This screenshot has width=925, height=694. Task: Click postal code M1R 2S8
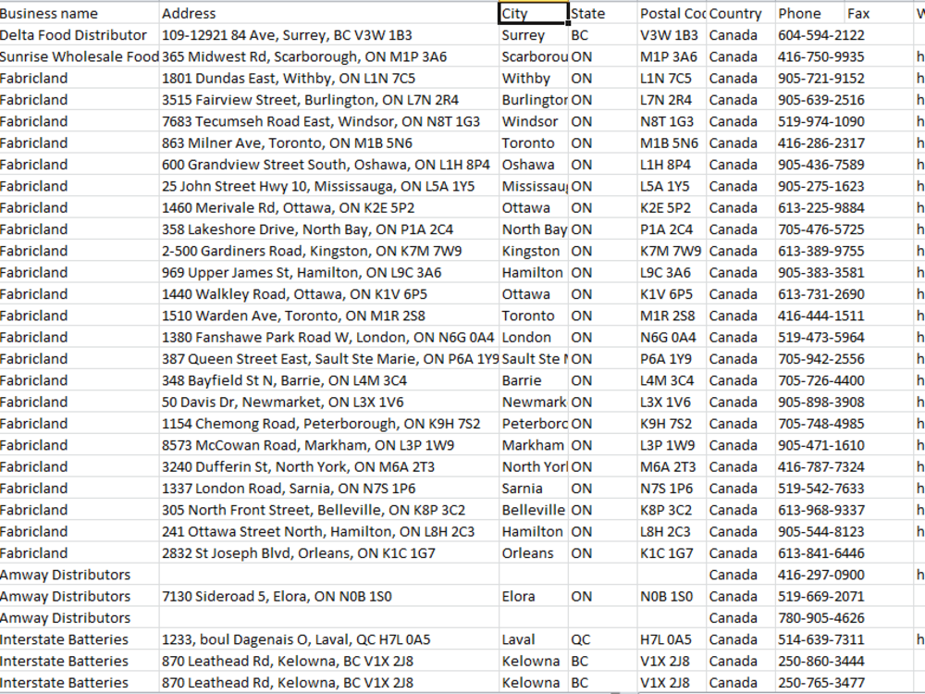tap(672, 316)
